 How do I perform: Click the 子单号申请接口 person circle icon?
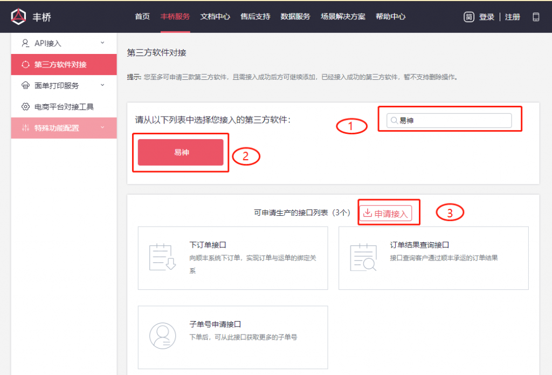(162, 337)
